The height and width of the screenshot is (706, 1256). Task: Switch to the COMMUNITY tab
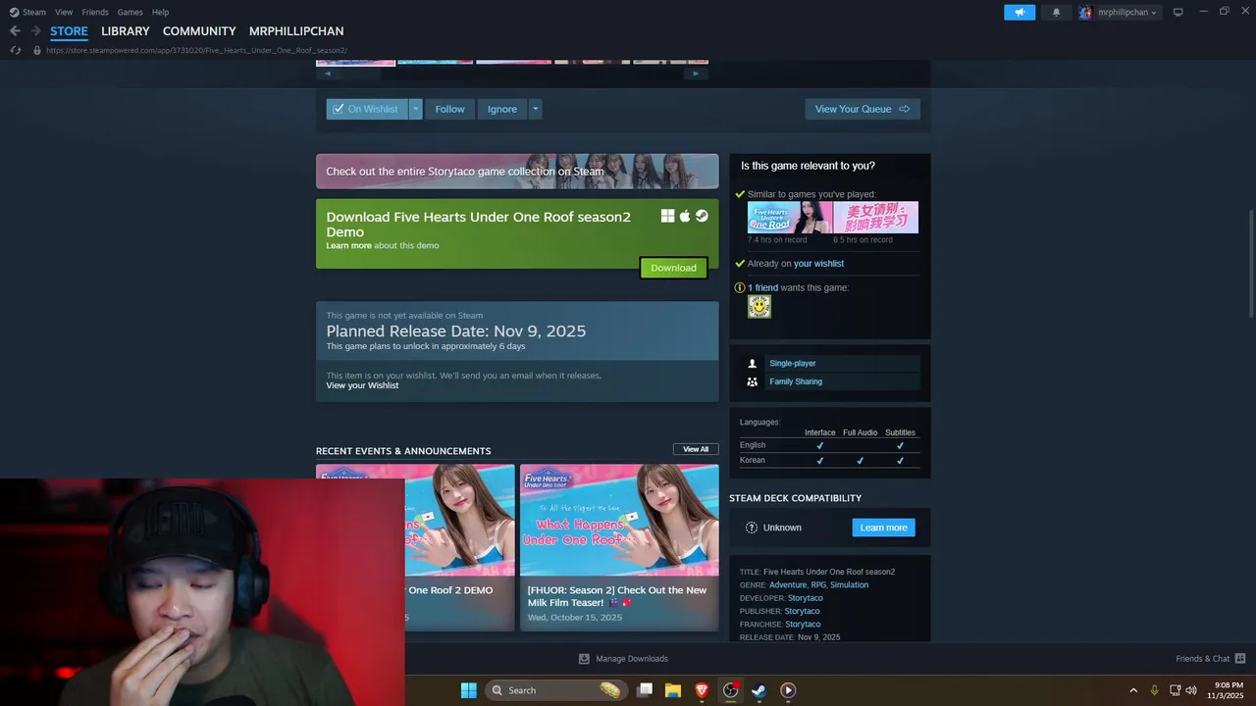click(x=199, y=31)
